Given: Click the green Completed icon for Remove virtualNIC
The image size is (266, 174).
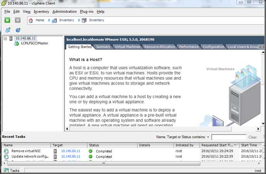Looking at the screenshot, I should click(90, 151).
